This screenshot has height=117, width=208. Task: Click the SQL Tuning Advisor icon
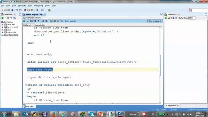coord(38,21)
